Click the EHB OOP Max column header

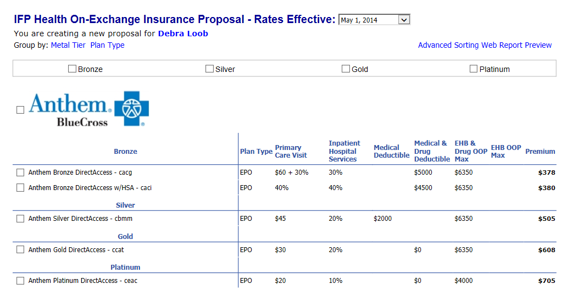(x=506, y=151)
